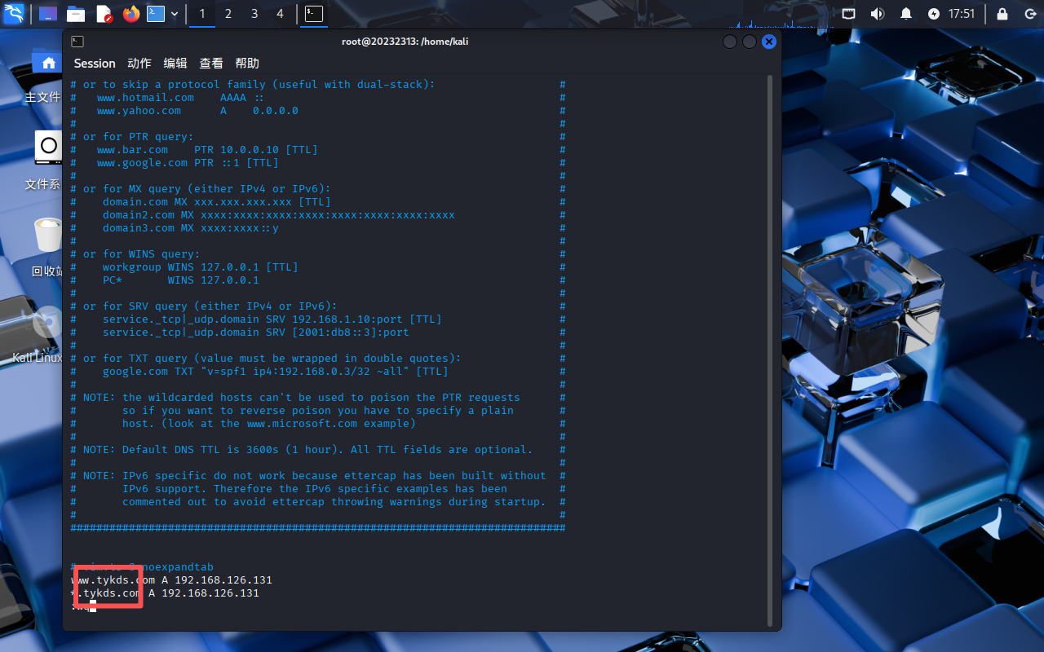Open the 编辑 menu
Viewport: 1044px width, 652px height.
tap(175, 64)
